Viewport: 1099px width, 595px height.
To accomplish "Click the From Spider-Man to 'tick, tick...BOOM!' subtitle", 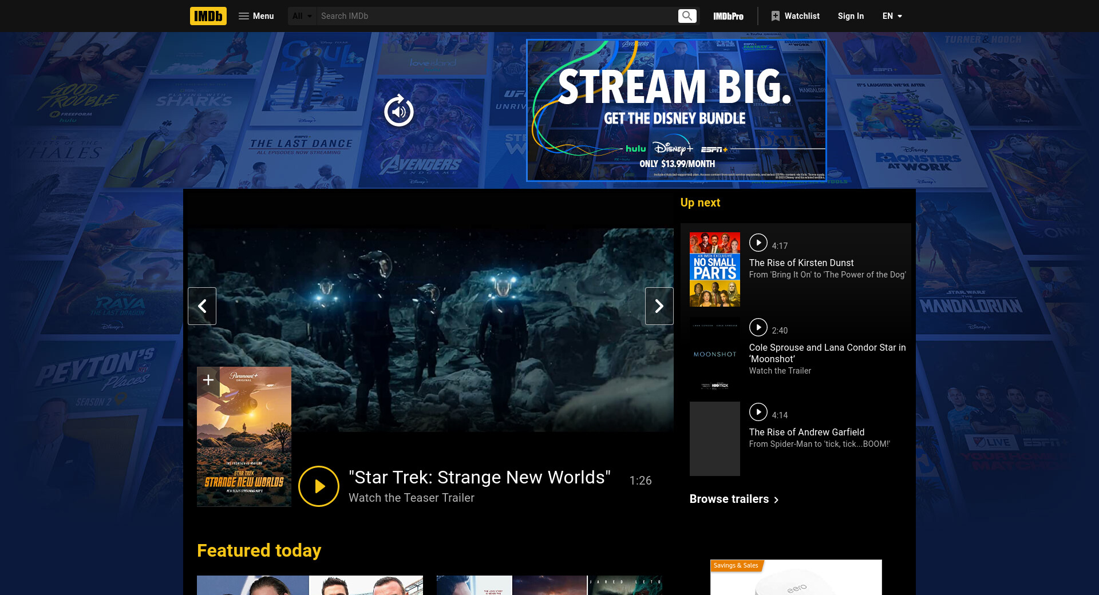I will (820, 444).
